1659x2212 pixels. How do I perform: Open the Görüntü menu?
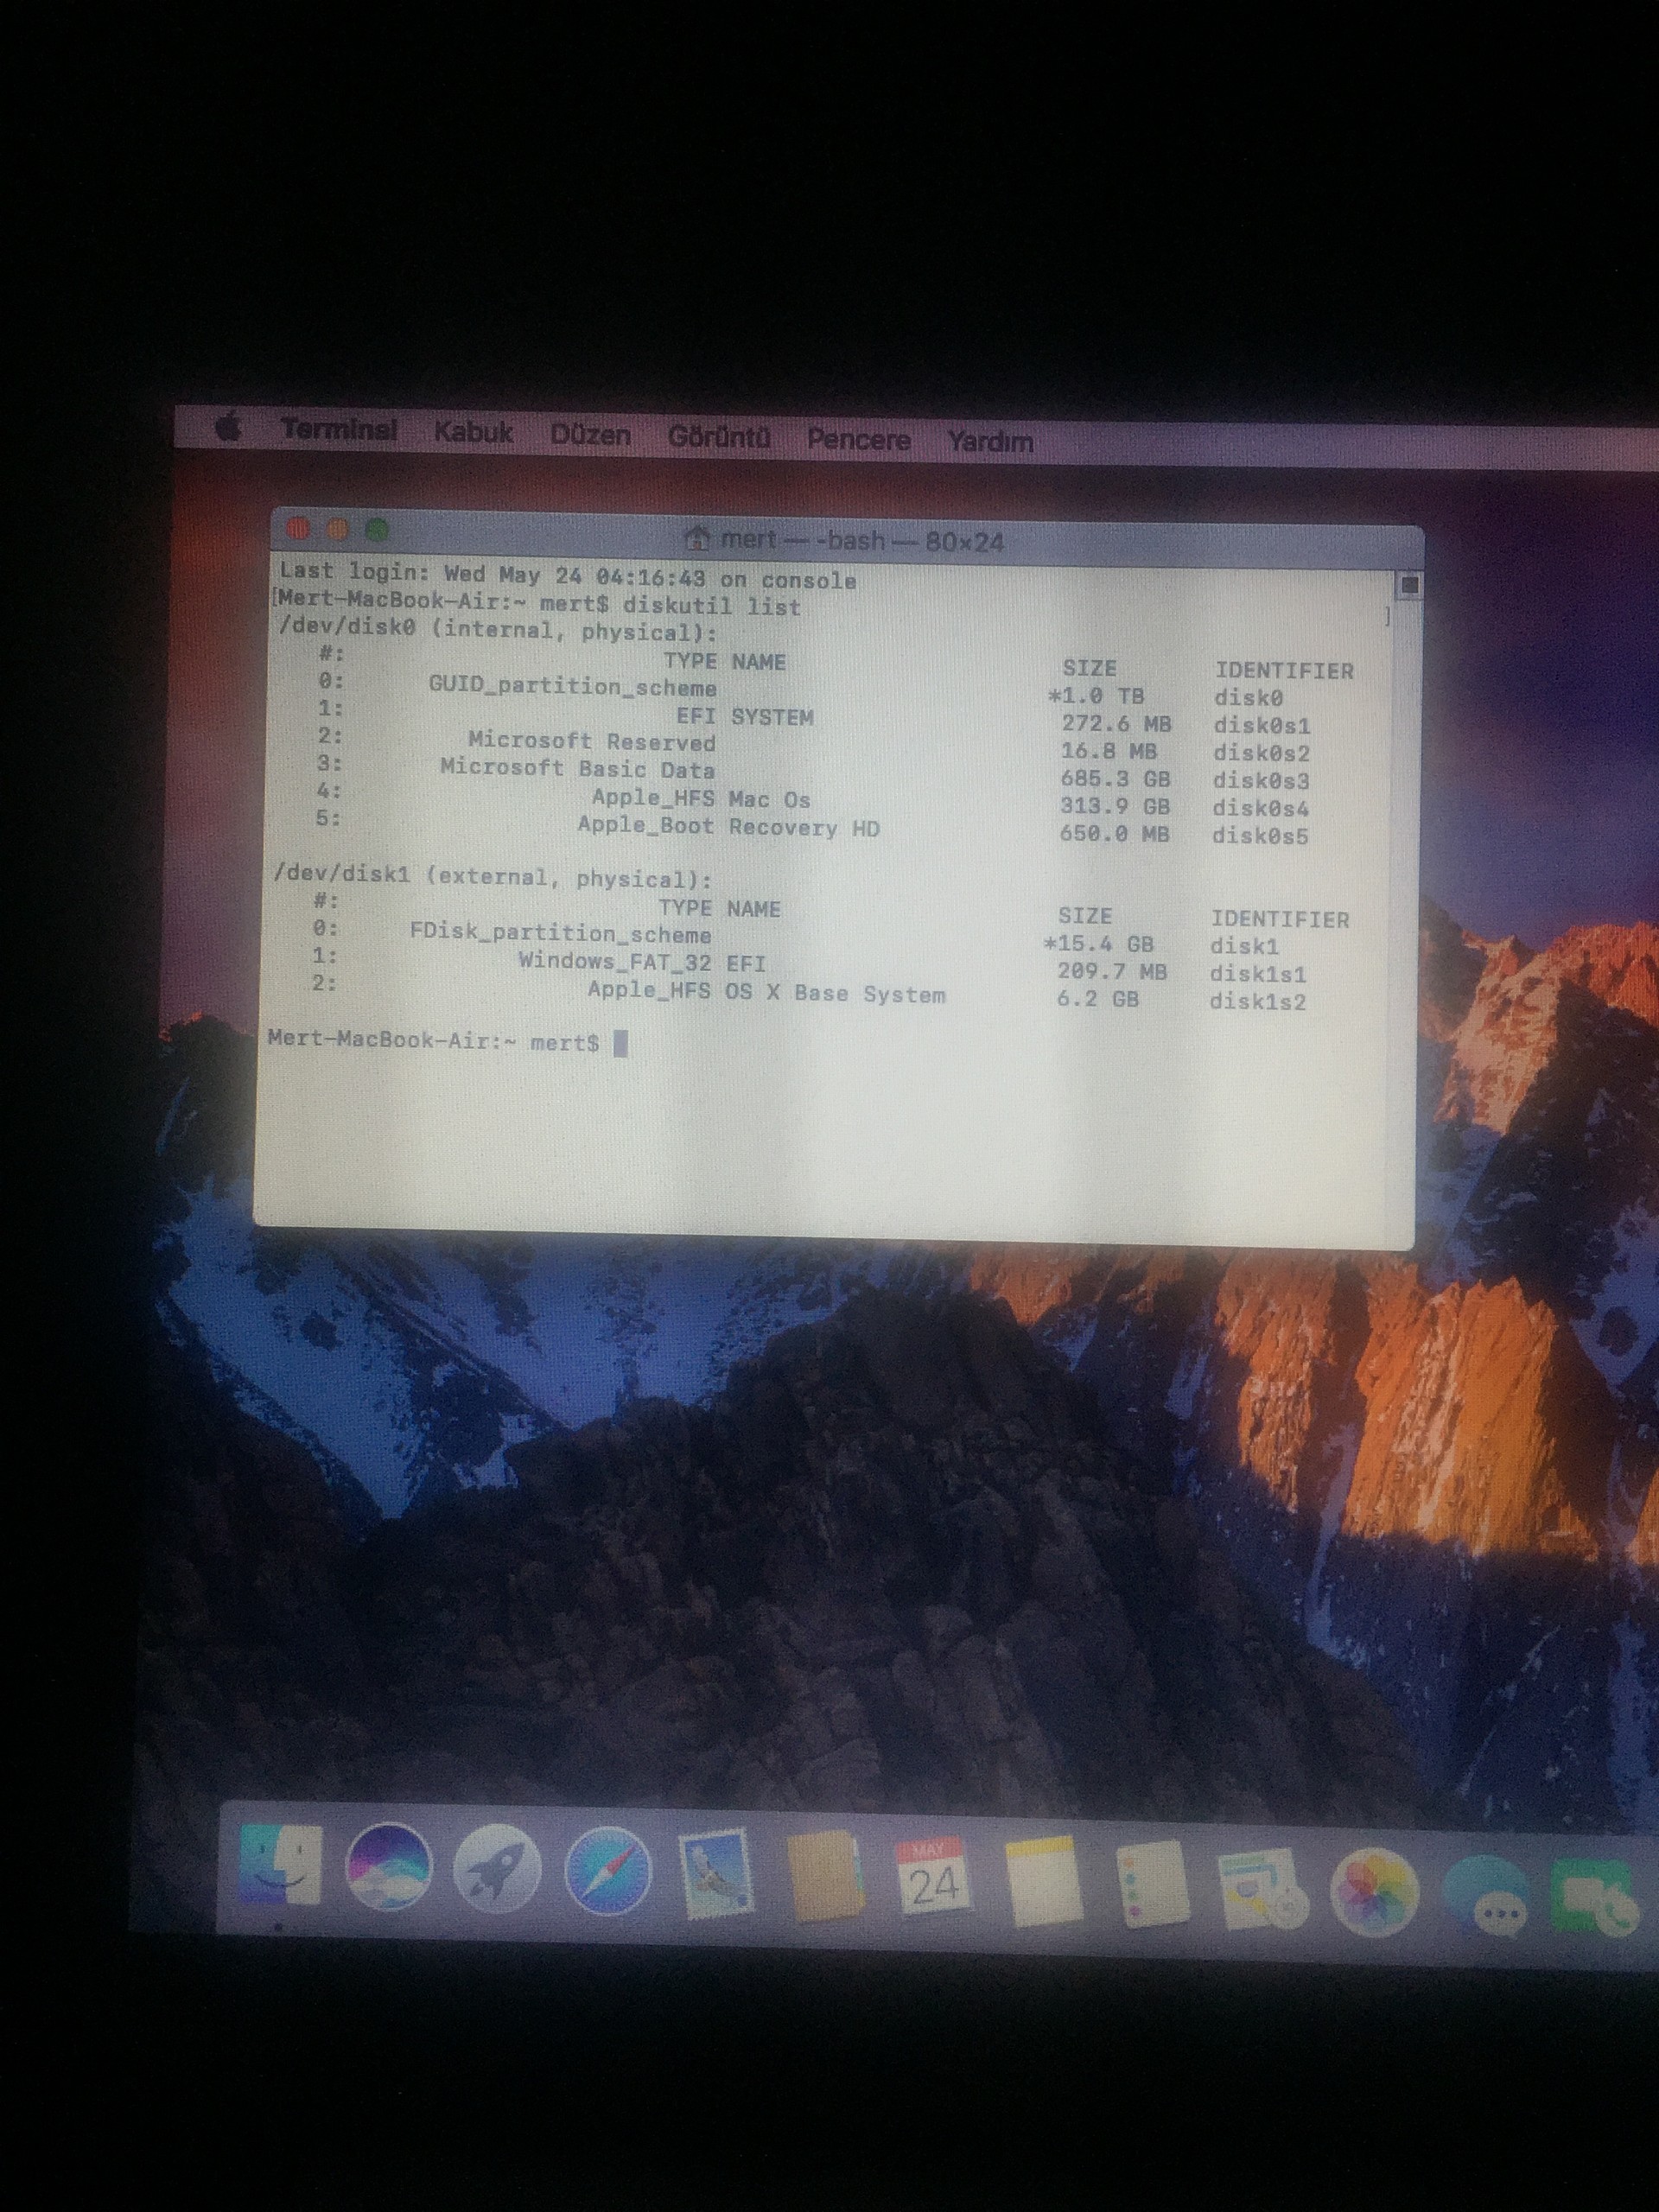[718, 437]
